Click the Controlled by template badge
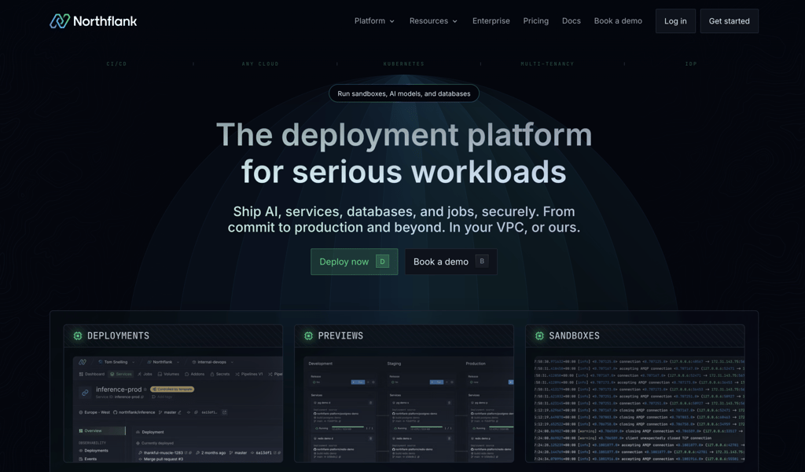Screen dimensions: 805x472 click(x=172, y=390)
